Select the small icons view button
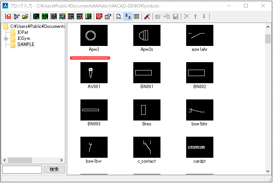273x183 pixels. pyautogui.click(x=128, y=17)
